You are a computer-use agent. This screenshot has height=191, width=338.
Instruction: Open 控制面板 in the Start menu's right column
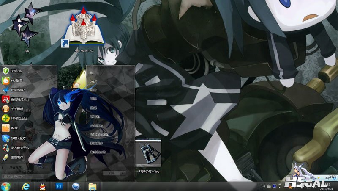[x=96, y=126]
